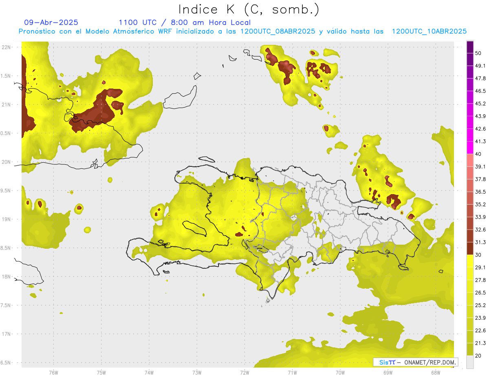Click the colorbar value "47.8"
The width and height of the screenshot is (489, 378).
pos(480,78)
